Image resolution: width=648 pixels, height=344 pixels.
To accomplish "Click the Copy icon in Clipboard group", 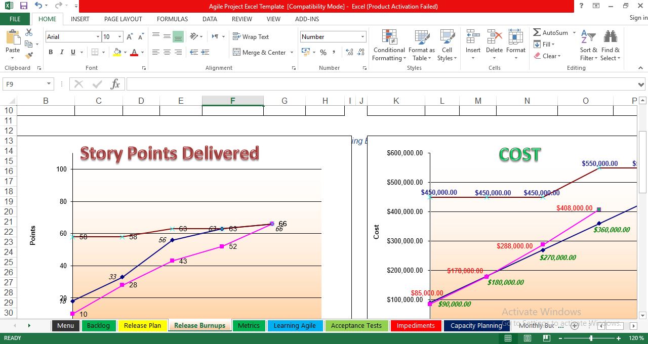I will [x=29, y=44].
